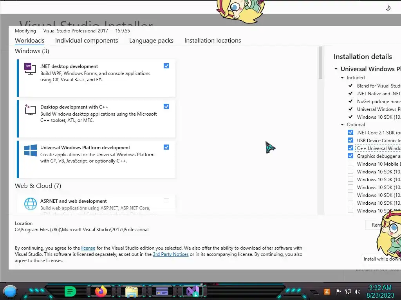Click the 'Desktop development with C++' title
Screen dimensions: 401x300
(74, 107)
